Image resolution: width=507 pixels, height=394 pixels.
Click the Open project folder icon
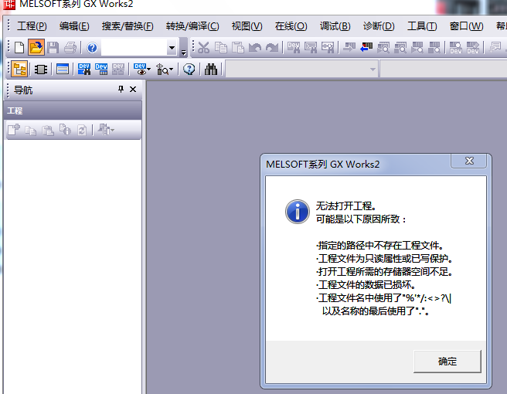(x=36, y=48)
